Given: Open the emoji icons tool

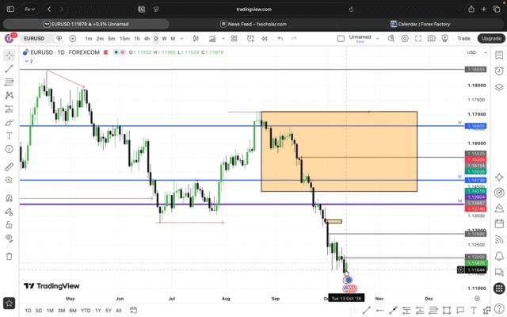Looking at the screenshot, I should [x=9, y=149].
